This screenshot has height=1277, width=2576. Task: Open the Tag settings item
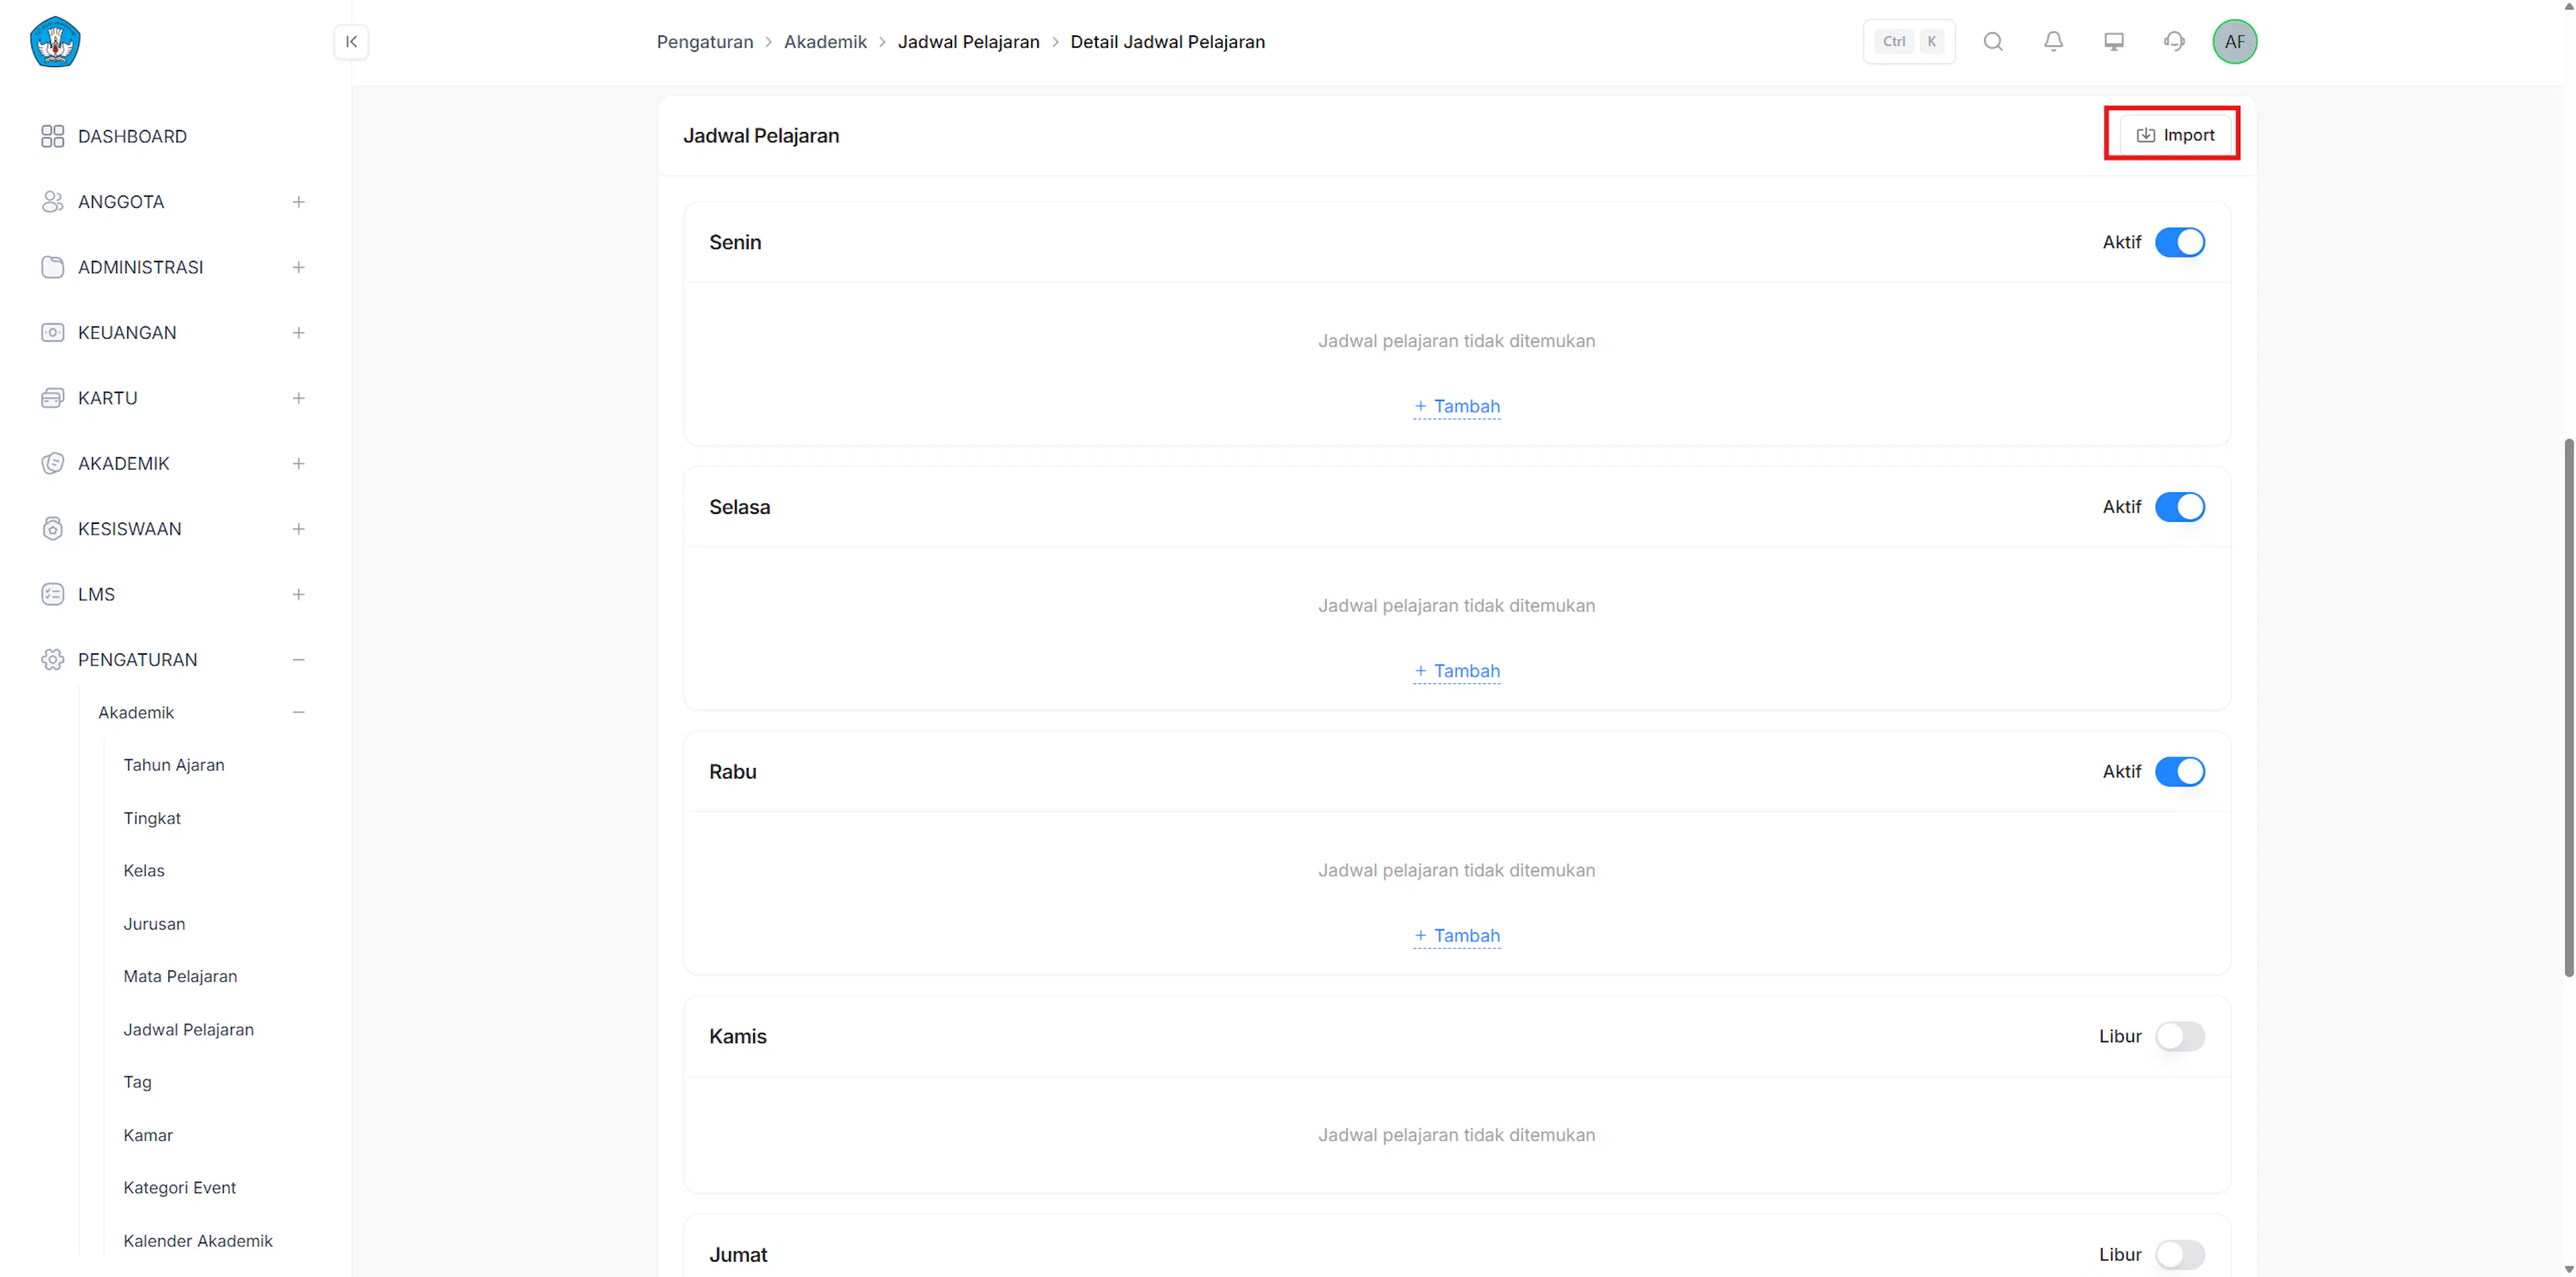(x=137, y=1082)
